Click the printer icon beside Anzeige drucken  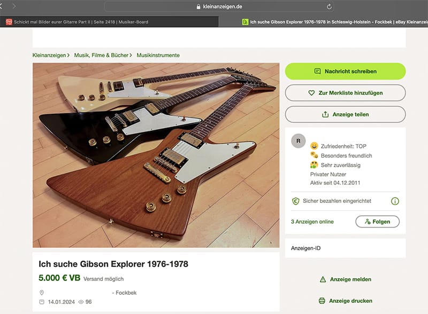(x=322, y=301)
